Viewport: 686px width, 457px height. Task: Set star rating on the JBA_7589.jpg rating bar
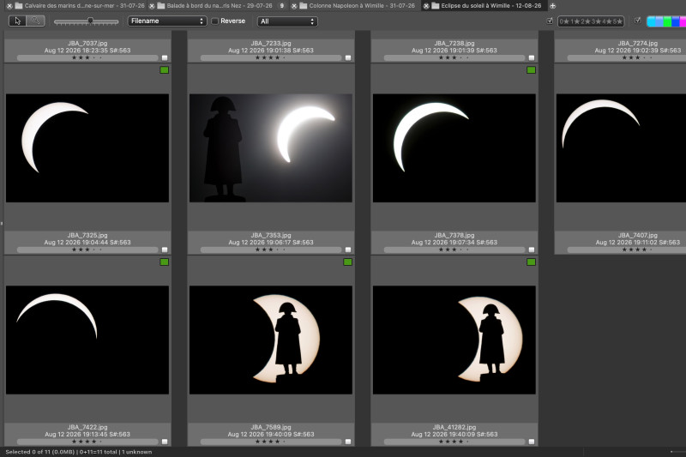click(x=271, y=442)
